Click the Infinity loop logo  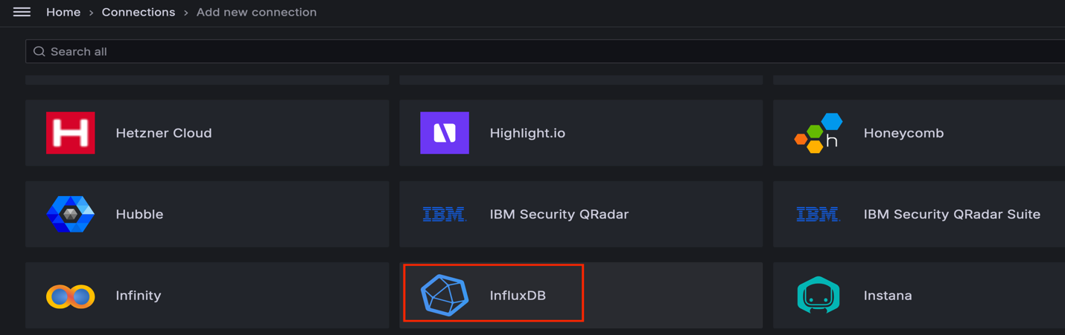[x=71, y=296]
